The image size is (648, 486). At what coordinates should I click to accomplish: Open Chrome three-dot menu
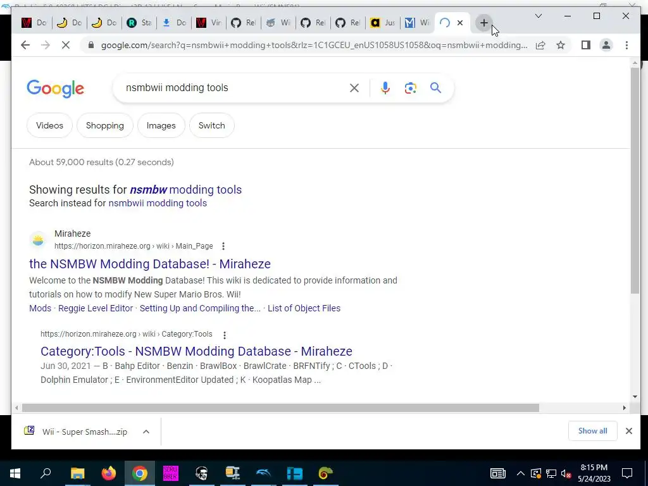coord(626,45)
